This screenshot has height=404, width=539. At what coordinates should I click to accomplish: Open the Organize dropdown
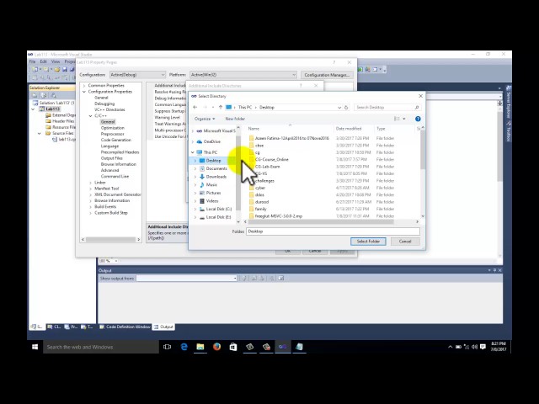click(x=205, y=119)
